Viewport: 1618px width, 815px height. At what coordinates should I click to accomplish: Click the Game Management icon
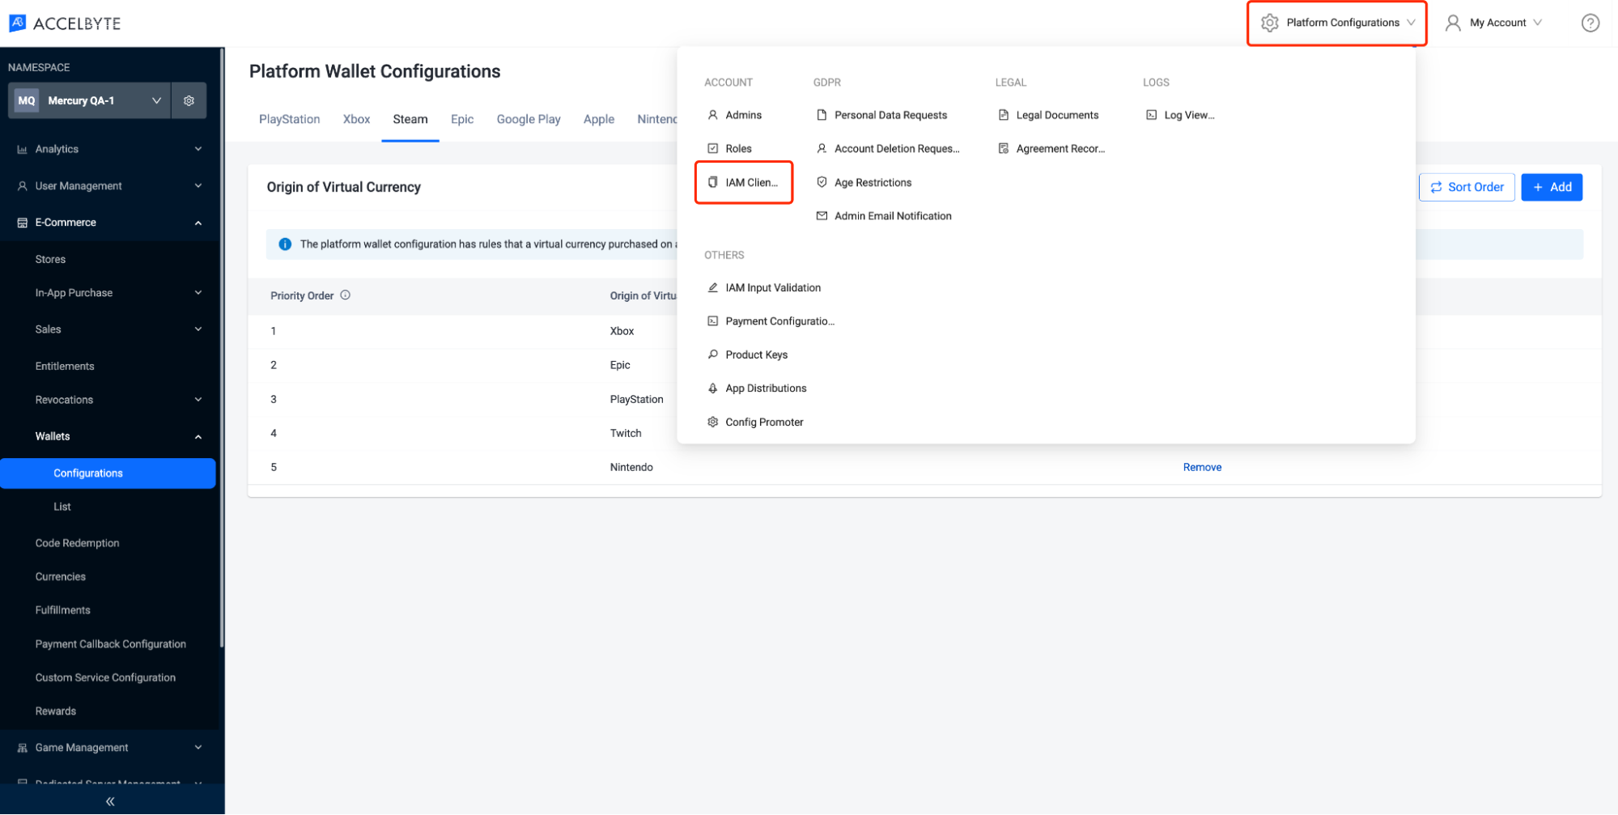[x=22, y=748]
